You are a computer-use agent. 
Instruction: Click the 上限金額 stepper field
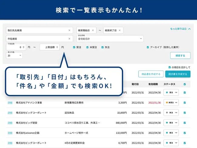pos(49,47)
